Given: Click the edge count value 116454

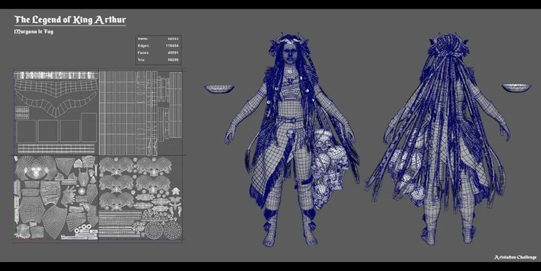Looking at the screenshot, I should (172, 46).
